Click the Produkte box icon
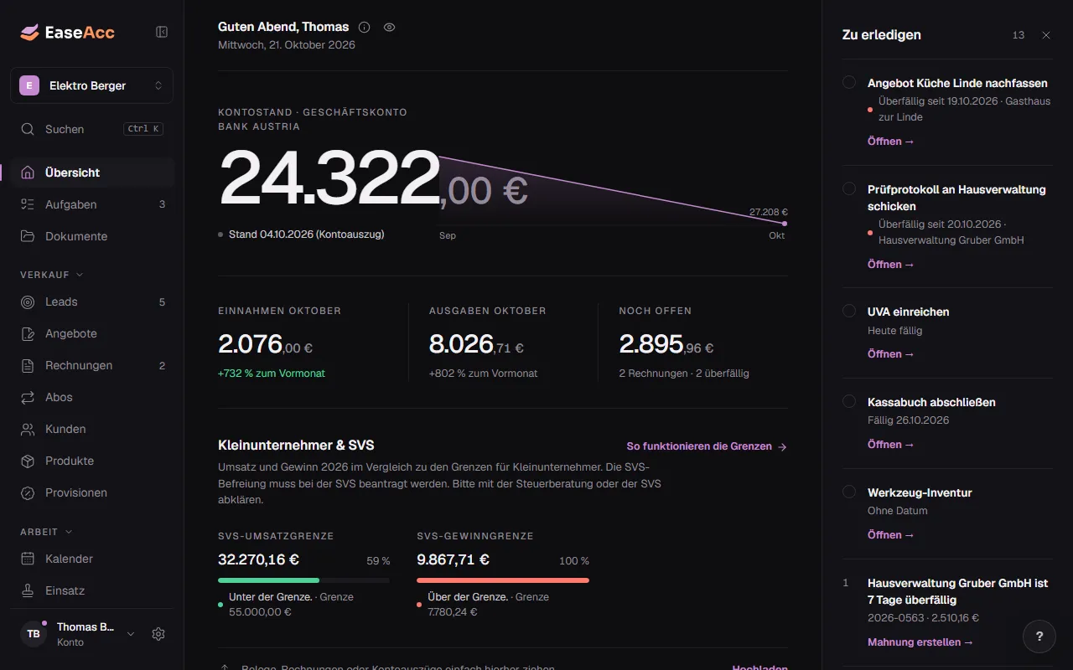Screen dimensions: 1073x670 click(28, 461)
